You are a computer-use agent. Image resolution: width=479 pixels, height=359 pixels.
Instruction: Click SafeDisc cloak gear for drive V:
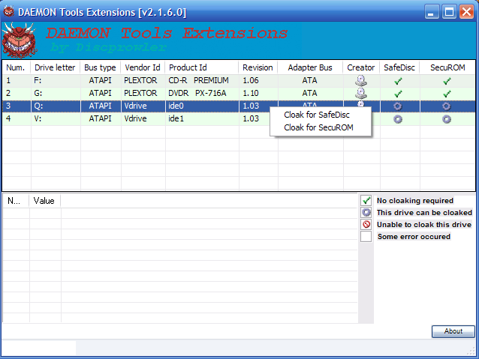pyautogui.click(x=397, y=119)
